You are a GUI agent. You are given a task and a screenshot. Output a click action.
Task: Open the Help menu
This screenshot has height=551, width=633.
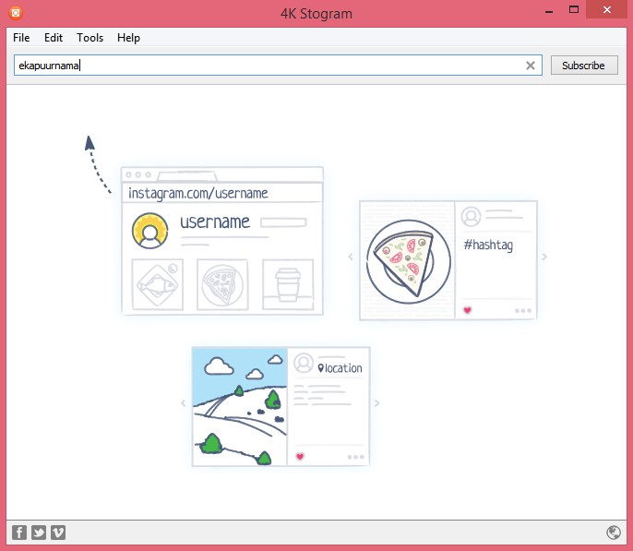(x=128, y=38)
